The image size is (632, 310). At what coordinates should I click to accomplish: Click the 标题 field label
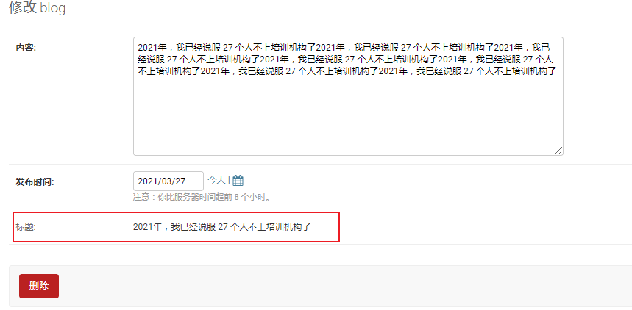point(26,227)
